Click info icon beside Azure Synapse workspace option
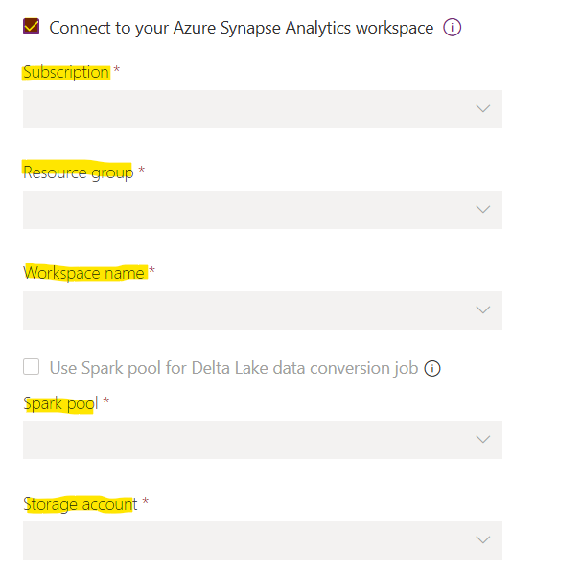The image size is (582, 572). [x=453, y=27]
